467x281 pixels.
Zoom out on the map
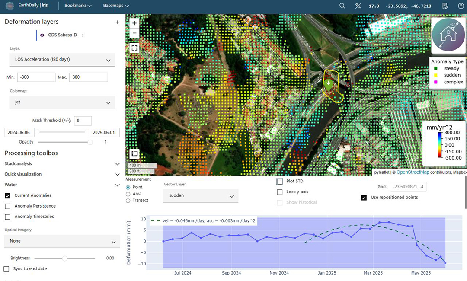coord(134,33)
